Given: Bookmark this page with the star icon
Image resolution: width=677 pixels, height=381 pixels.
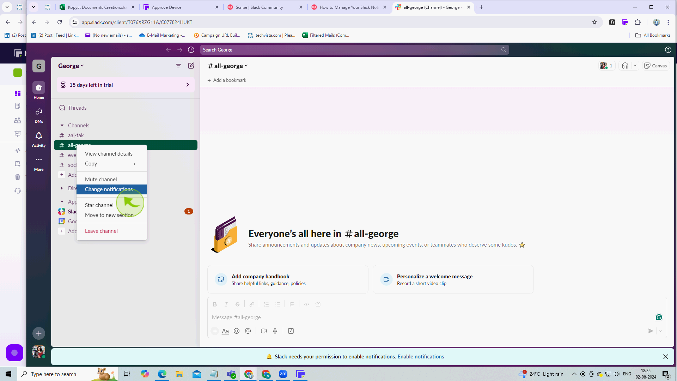Looking at the screenshot, I should click(594, 22).
